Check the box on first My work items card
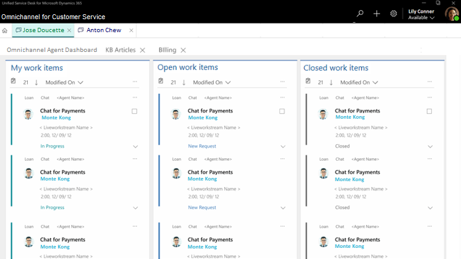The width and height of the screenshot is (461, 259). pos(134,111)
